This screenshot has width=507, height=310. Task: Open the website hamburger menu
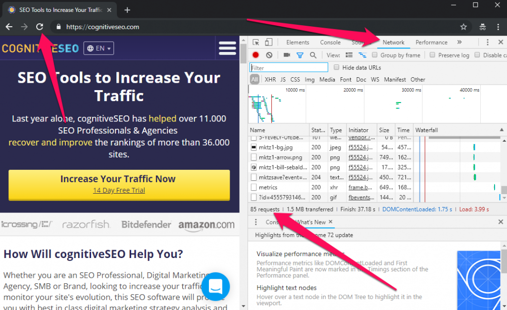(227, 48)
